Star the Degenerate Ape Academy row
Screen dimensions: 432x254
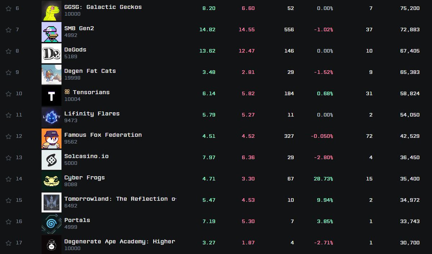(9, 243)
